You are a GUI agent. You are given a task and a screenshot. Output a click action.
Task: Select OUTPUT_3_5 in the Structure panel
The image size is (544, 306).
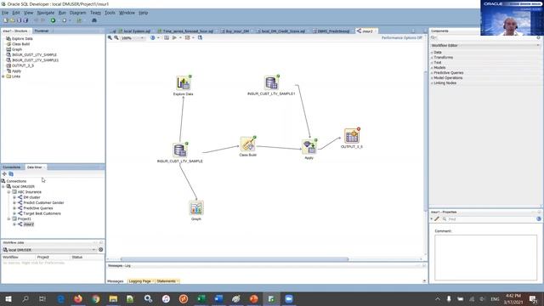coord(23,65)
